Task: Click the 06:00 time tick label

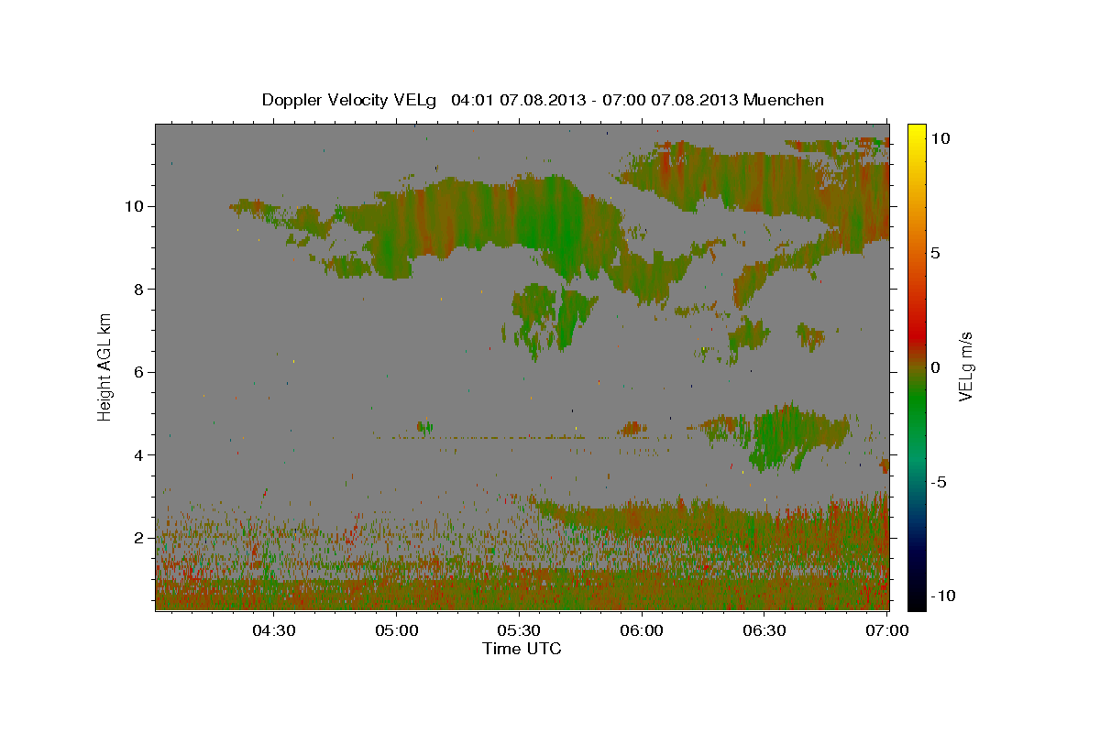Action: tap(642, 630)
